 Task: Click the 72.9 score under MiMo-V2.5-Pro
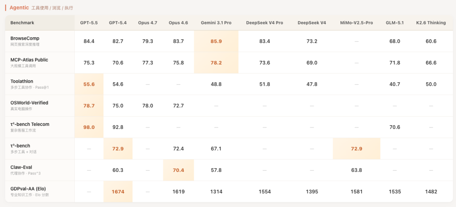coord(356,149)
